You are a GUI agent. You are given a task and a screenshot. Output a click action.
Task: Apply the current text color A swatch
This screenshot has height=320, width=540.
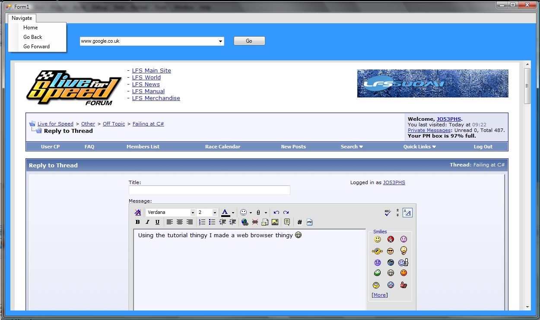tap(225, 213)
